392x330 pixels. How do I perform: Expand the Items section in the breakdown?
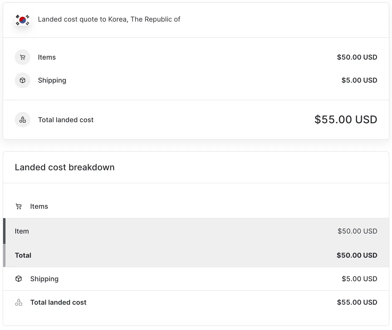click(39, 206)
